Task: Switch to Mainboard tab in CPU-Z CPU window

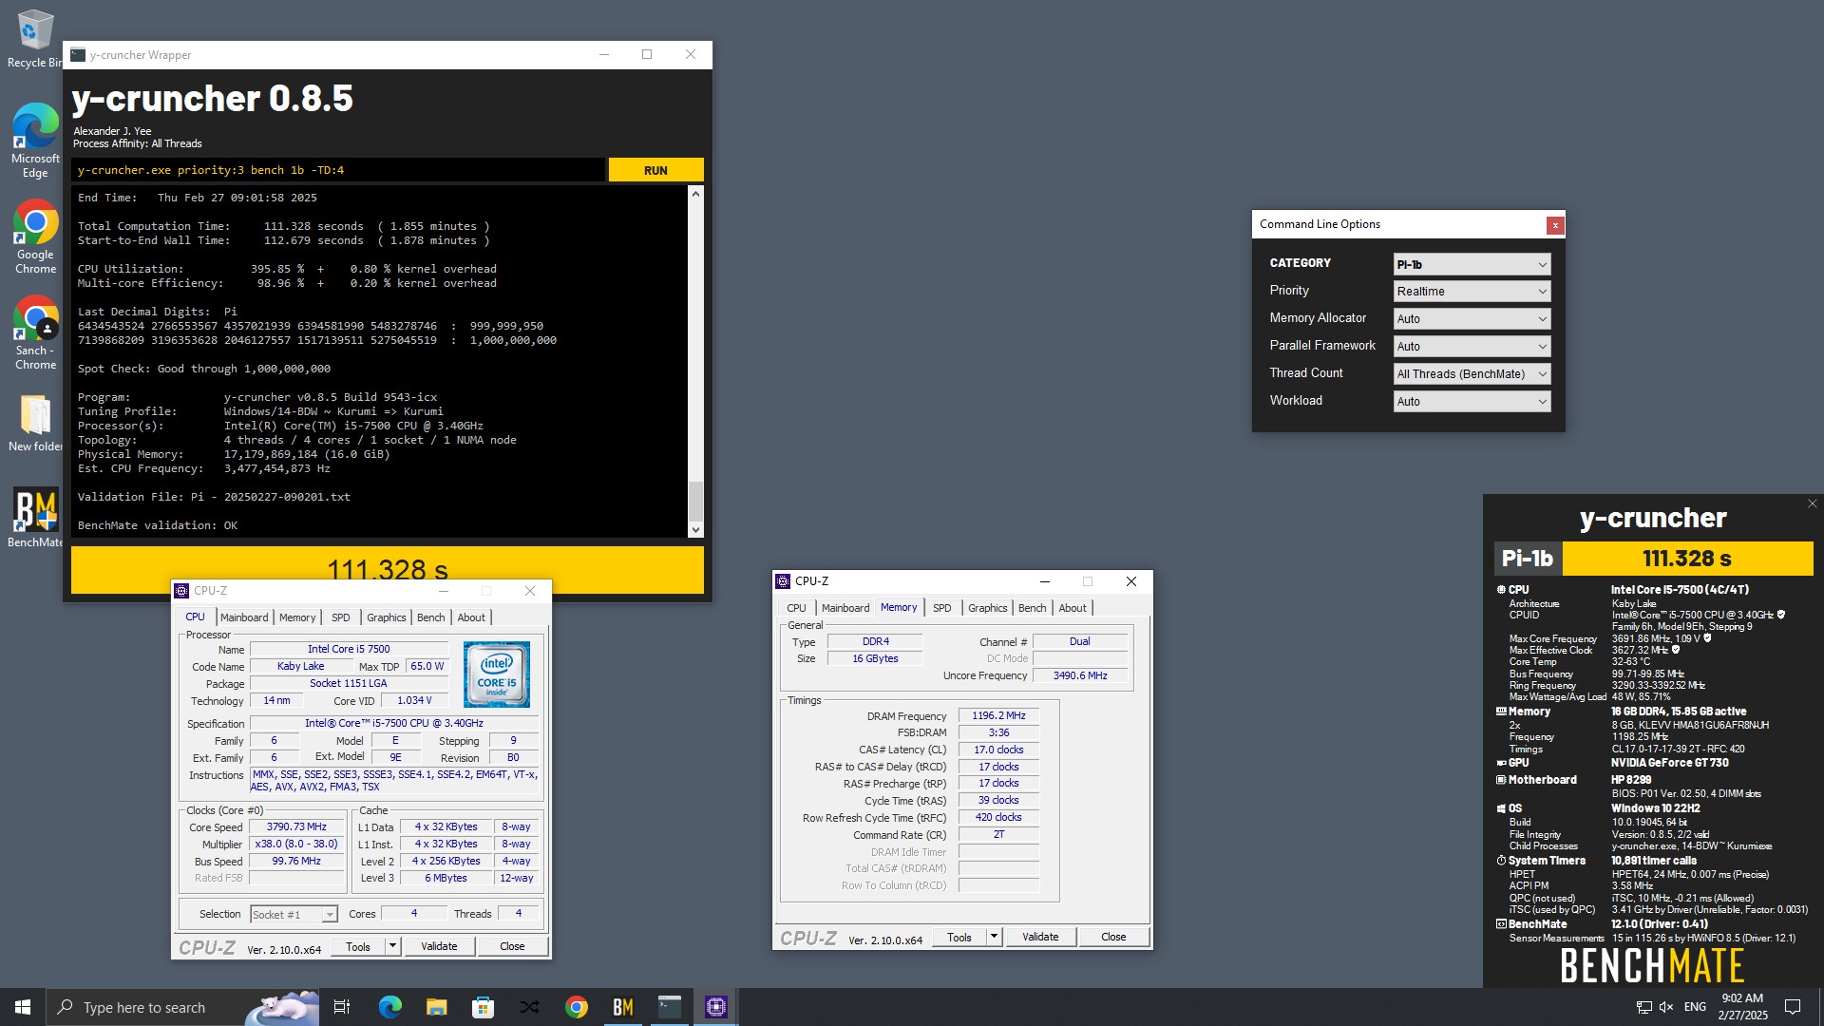Action: pos(244,617)
